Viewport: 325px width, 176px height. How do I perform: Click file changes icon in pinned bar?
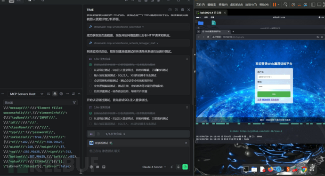point(98,134)
